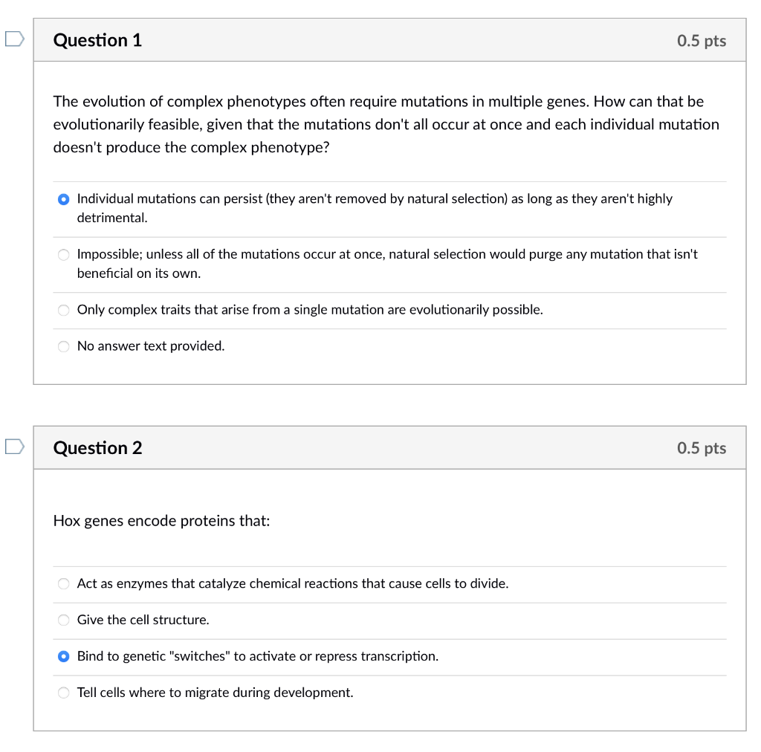Pick the "Tell cells where to migrate" radio button
This screenshot has width=761, height=752.
[64, 693]
